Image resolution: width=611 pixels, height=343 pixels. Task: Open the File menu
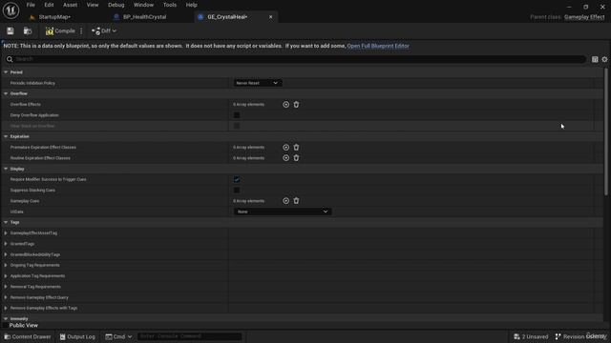tap(31, 5)
